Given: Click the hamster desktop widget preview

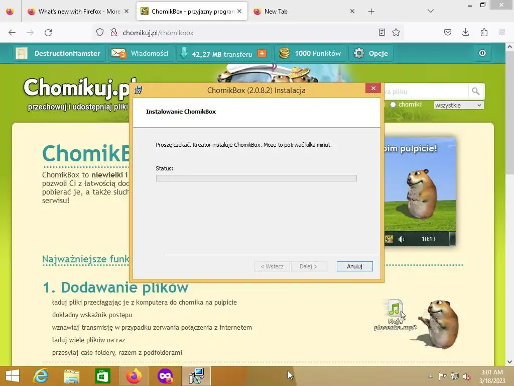Looking at the screenshot, I should tap(420, 191).
